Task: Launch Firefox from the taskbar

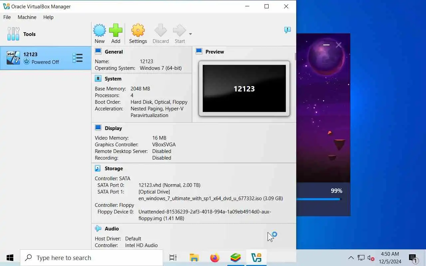Action: click(x=215, y=258)
